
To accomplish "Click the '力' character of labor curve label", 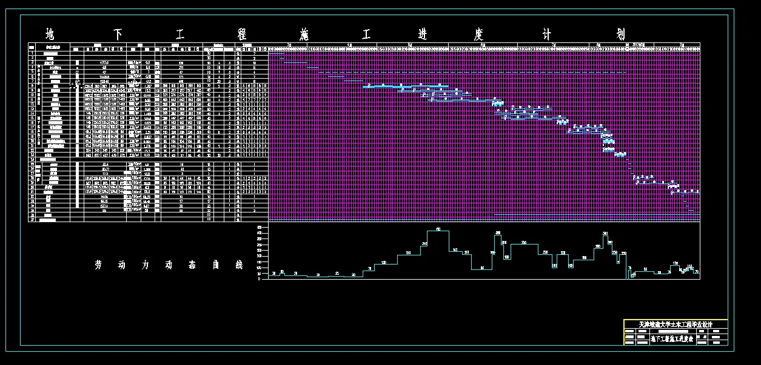I will (146, 265).
